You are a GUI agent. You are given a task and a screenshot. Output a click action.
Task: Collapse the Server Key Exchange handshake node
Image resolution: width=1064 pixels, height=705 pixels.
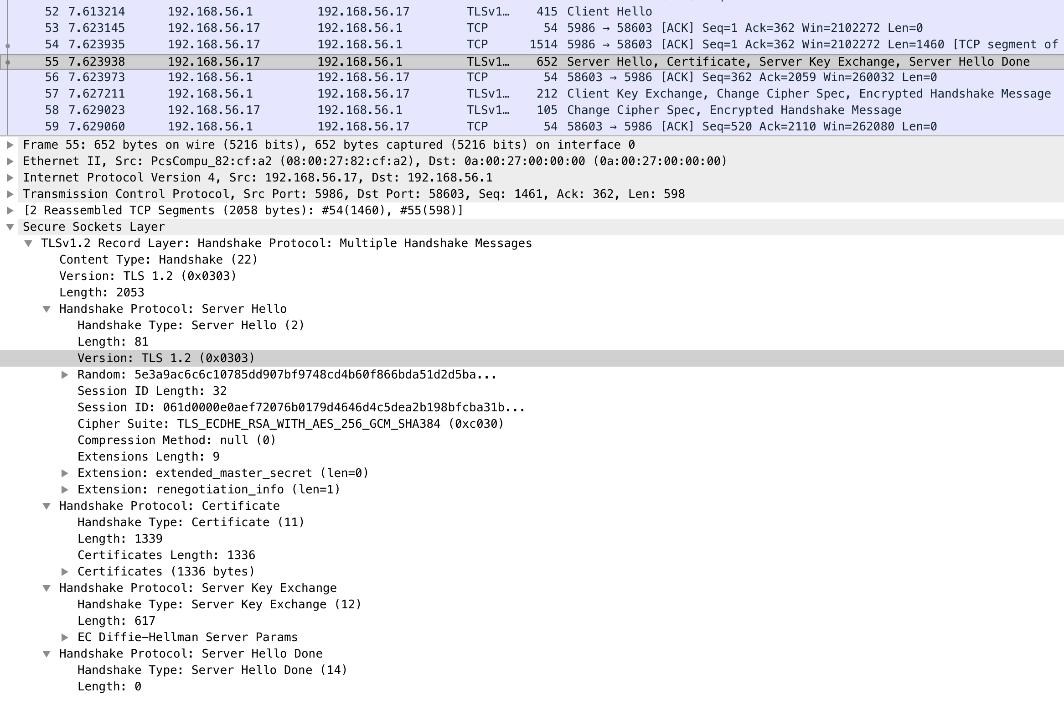click(47, 588)
